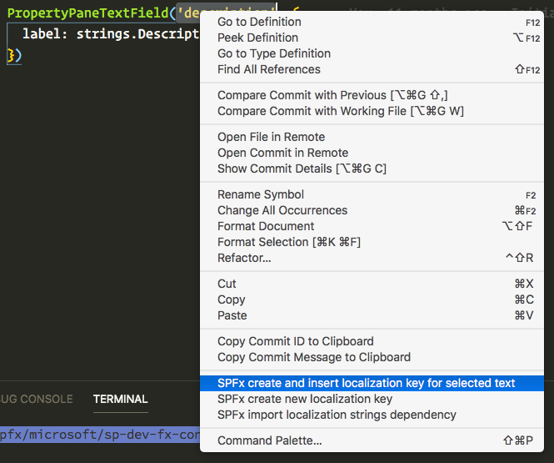Screen dimensions: 554x463
Task: Select Compare Commit with Working File
Action: pyautogui.click(x=372, y=111)
